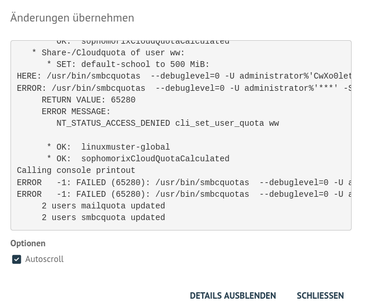Click the first 'ERROR -1: FAILED (65280)' line
Viewport: 365px width, 308px height.
pos(184,183)
